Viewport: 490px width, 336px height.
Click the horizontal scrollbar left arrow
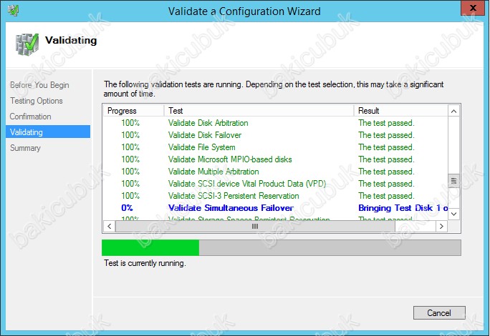click(110, 226)
